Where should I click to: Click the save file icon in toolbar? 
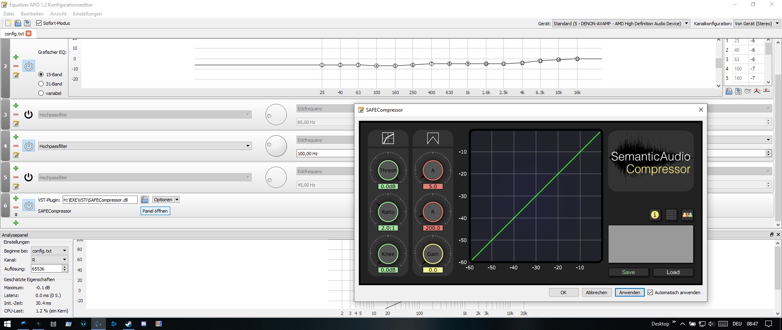(x=27, y=23)
